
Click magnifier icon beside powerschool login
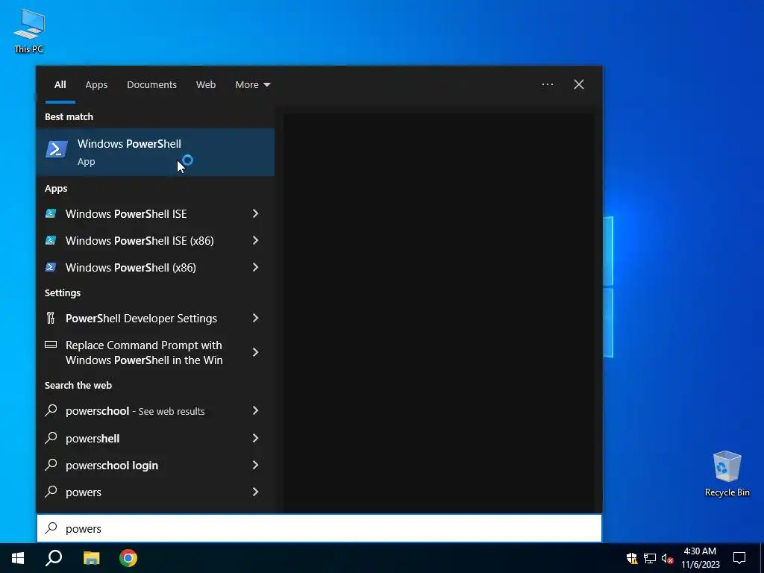pyautogui.click(x=51, y=464)
